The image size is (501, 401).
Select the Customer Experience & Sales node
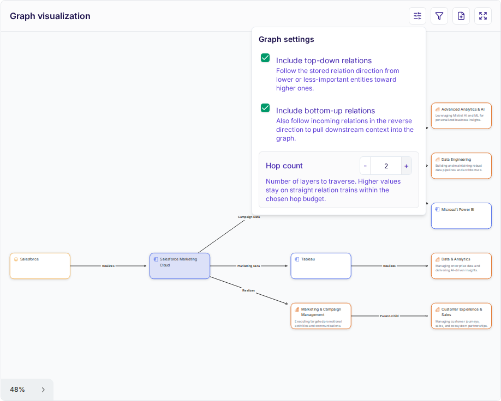pos(461,316)
